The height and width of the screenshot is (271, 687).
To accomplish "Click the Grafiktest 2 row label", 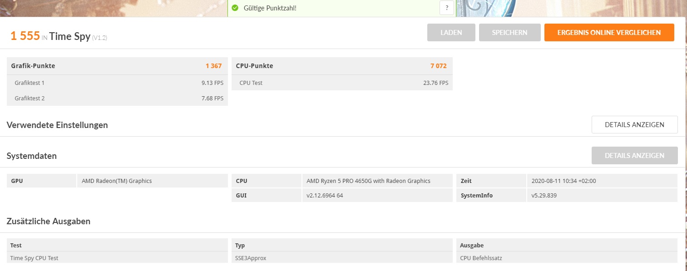I will (30, 98).
